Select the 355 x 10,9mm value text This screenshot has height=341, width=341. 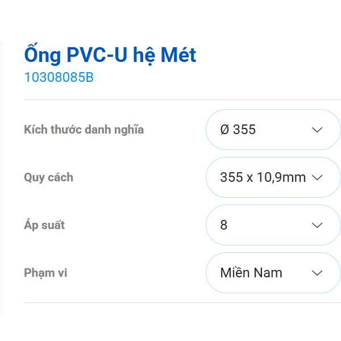(263, 177)
